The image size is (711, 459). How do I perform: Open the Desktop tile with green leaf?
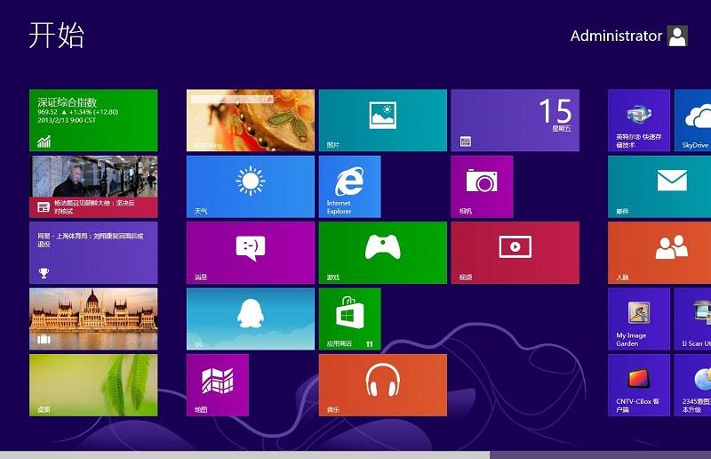click(x=93, y=385)
